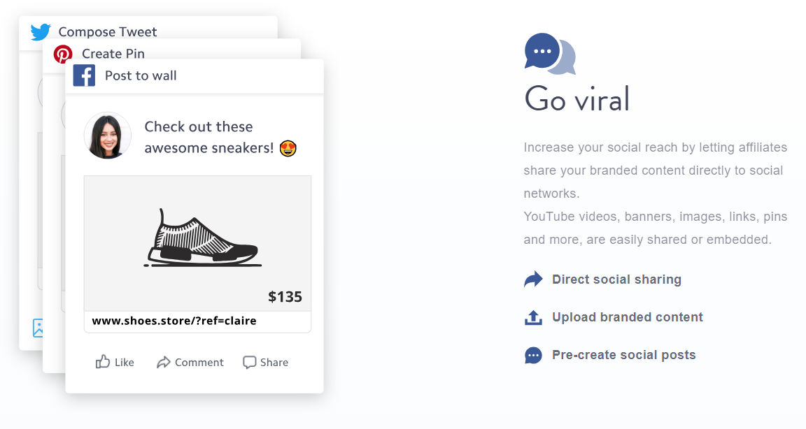The image size is (806, 429).
Task: Open the www.shoes.store/?ref=claire link
Action: tap(174, 321)
